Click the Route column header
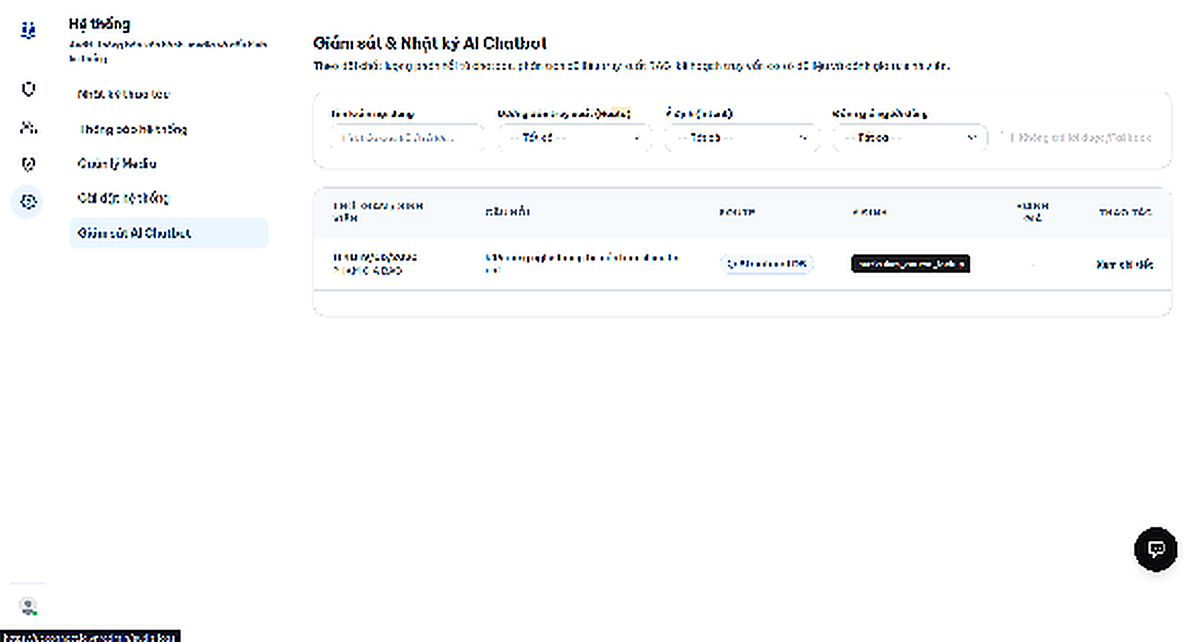Screen dimensions: 1202x642 [x=737, y=212]
